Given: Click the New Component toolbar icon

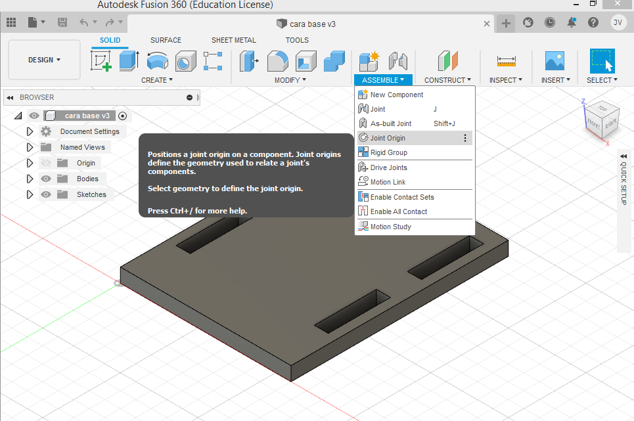Looking at the screenshot, I should point(370,61).
